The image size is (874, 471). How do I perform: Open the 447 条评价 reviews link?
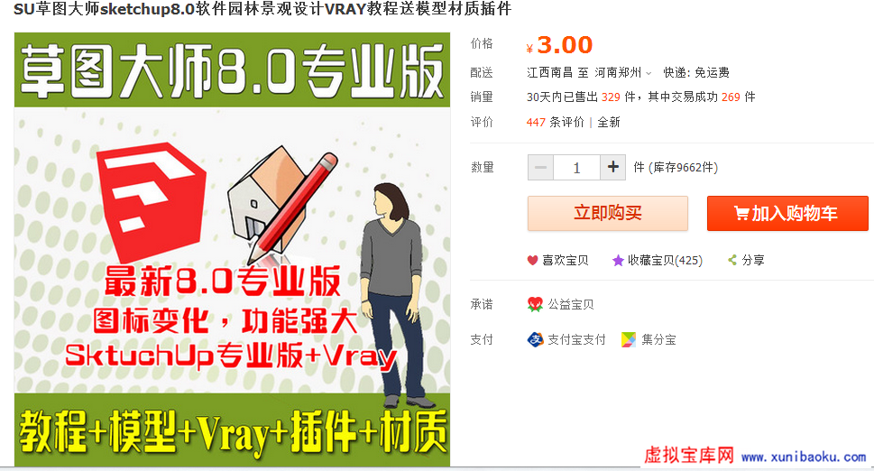point(556,122)
